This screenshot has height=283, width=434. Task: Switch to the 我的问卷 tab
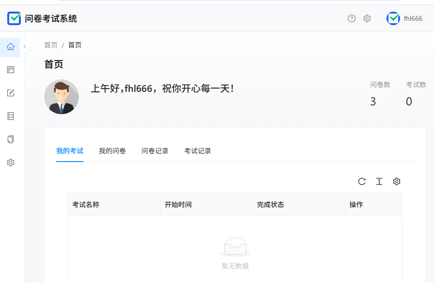[x=112, y=151]
